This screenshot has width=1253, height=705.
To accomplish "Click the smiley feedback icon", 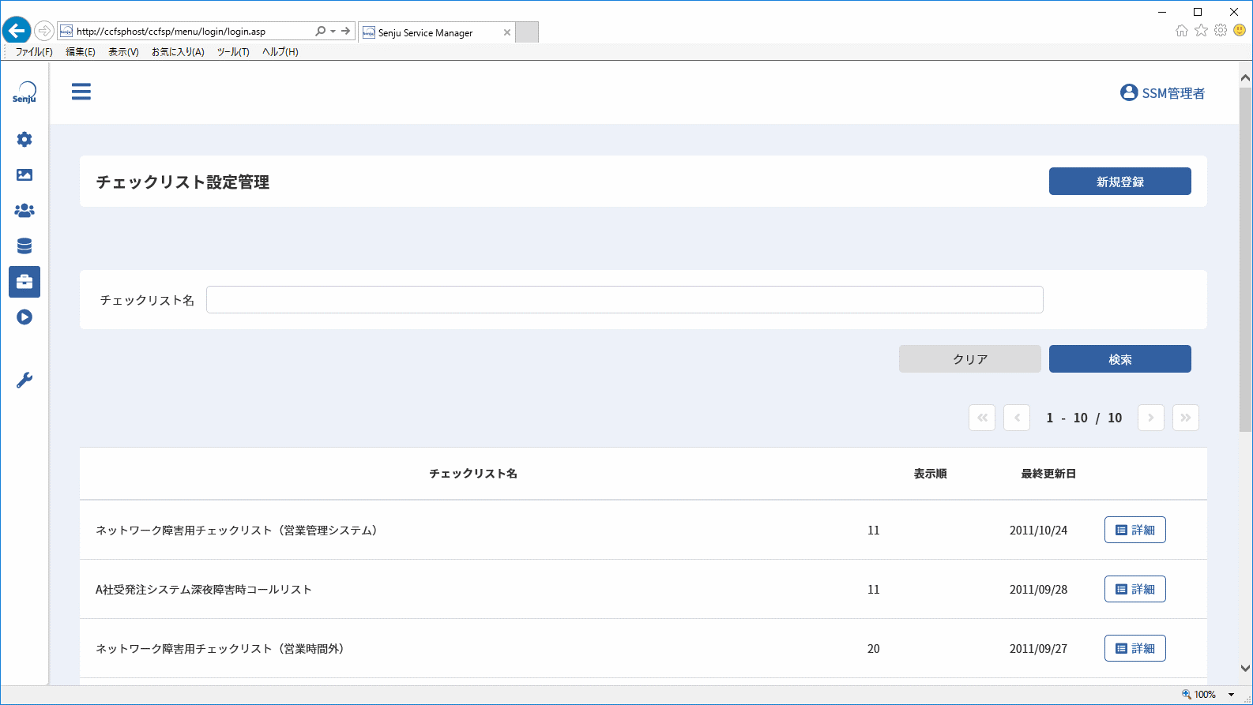I will point(1240,31).
